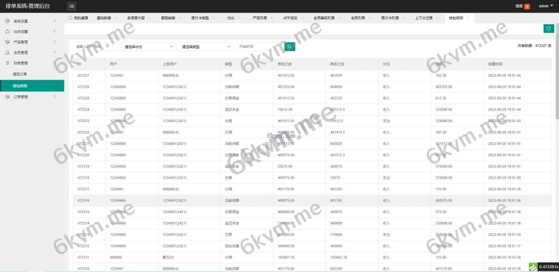
Task: Open the 请选择状态 dropdown
Action: point(148,47)
